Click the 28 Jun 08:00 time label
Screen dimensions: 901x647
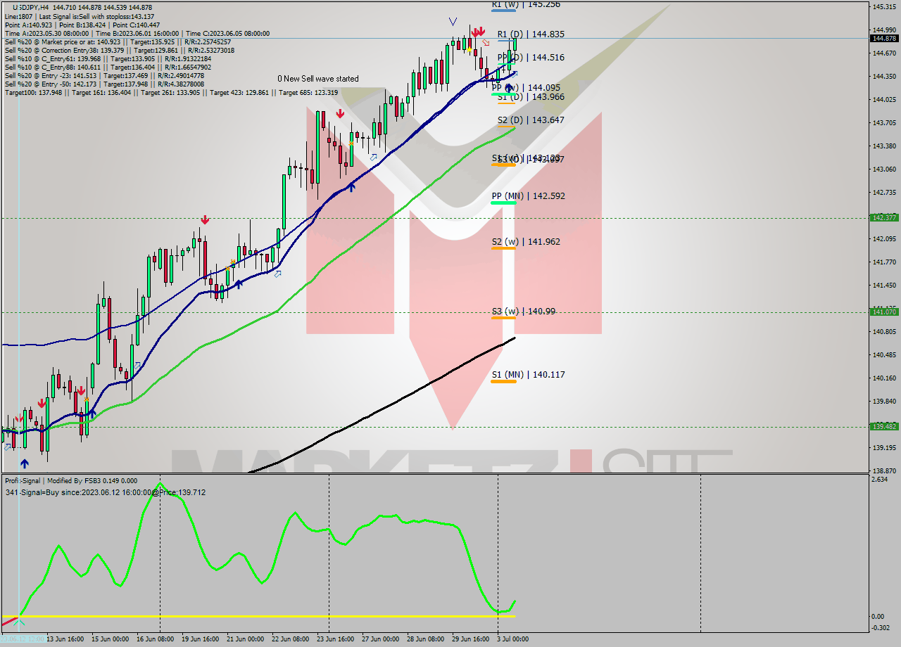click(x=425, y=639)
